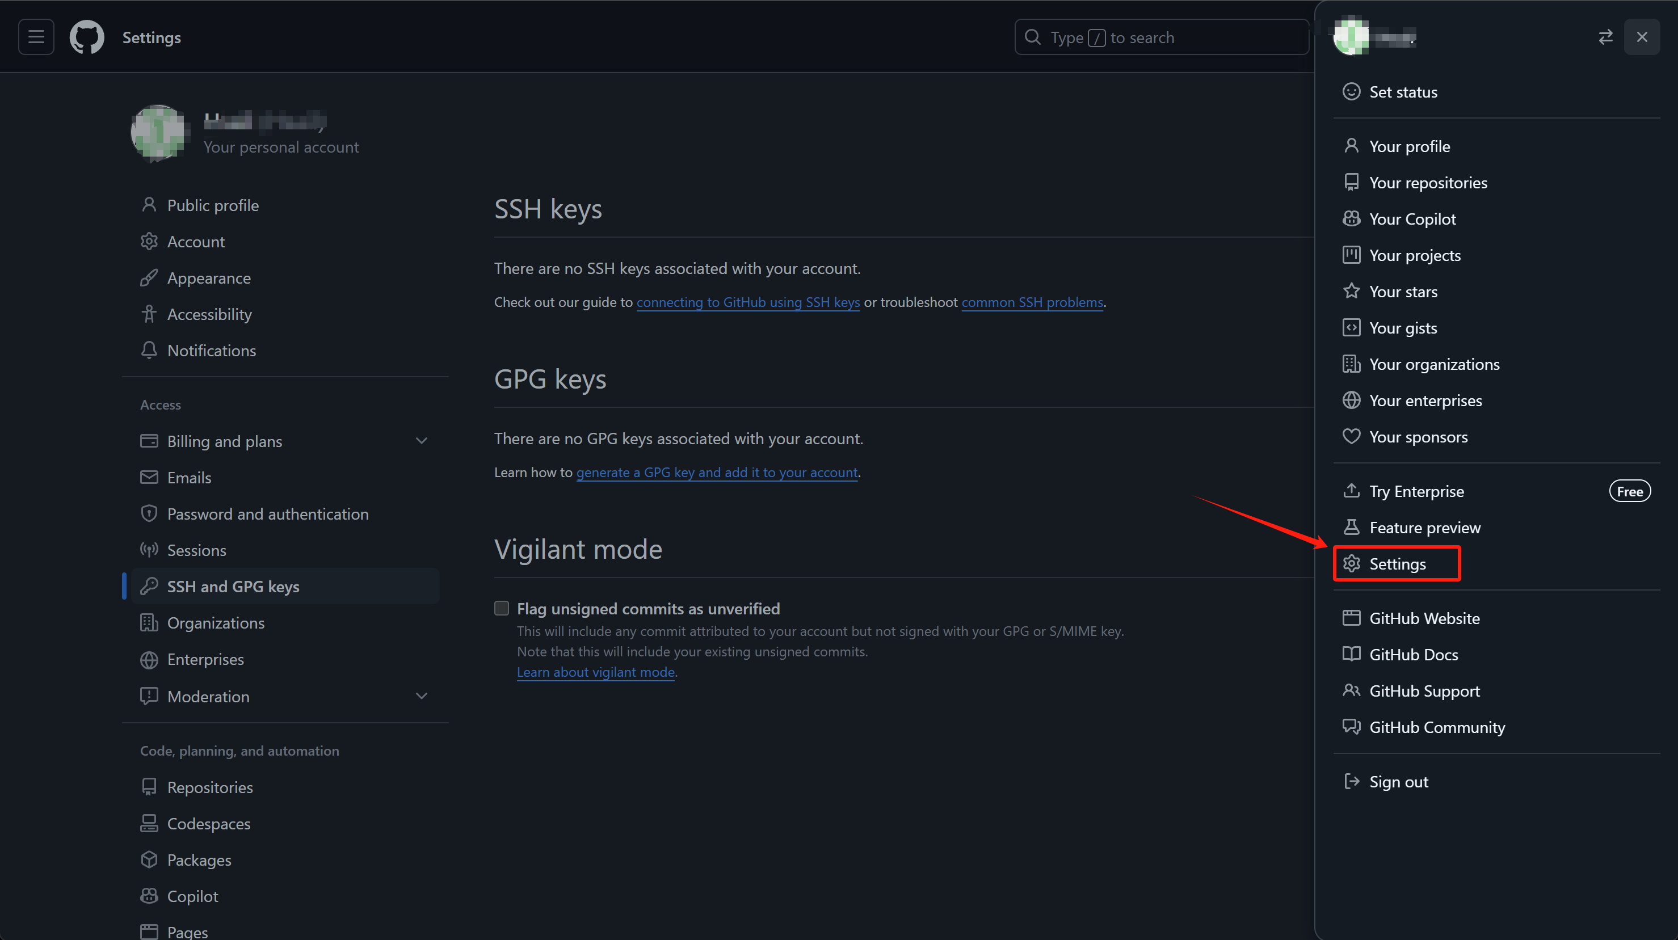Open the connecting to GitHub using SSH keys guide

(748, 302)
